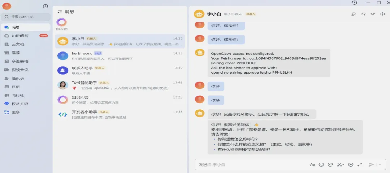This screenshot has width=390, height=173.
Task: Open 多维表格 from sidebar
Action: tap(26, 61)
